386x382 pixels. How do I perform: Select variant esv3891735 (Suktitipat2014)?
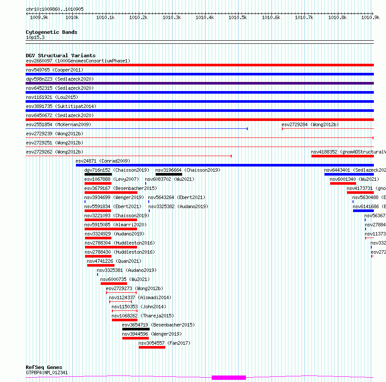click(200, 111)
